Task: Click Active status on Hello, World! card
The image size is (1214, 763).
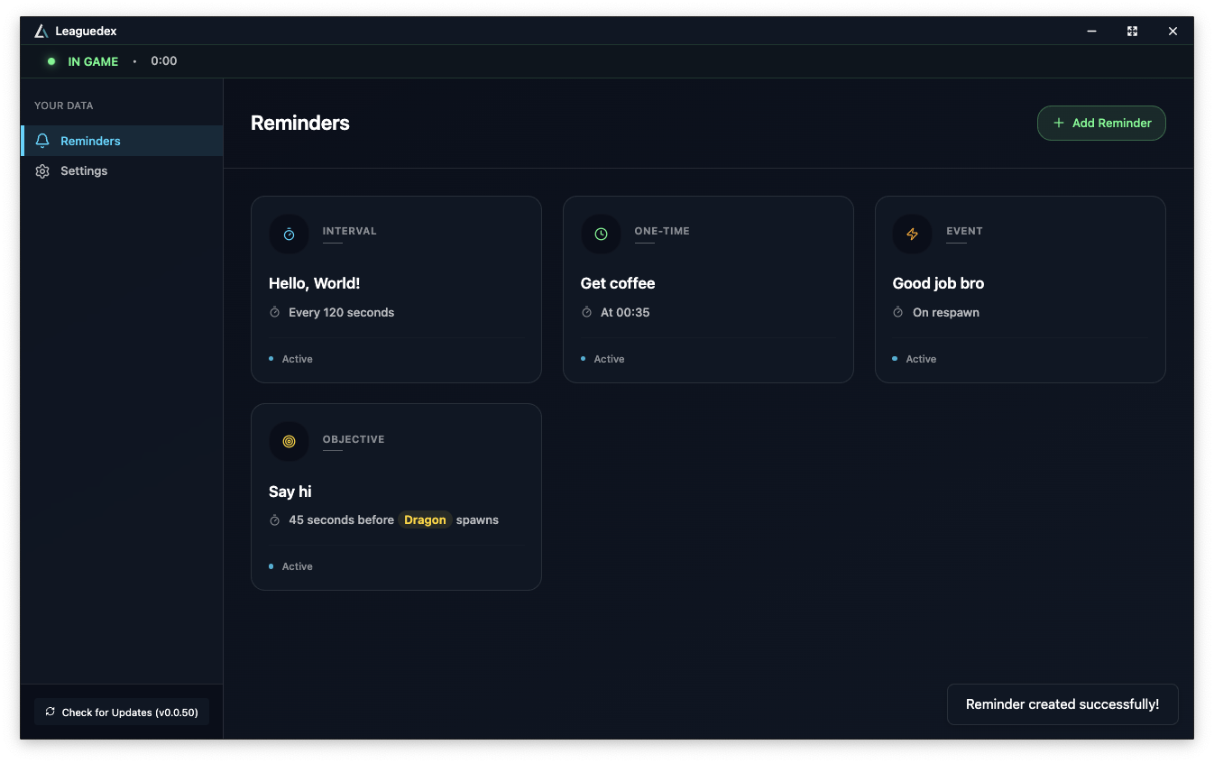Action: (291, 359)
